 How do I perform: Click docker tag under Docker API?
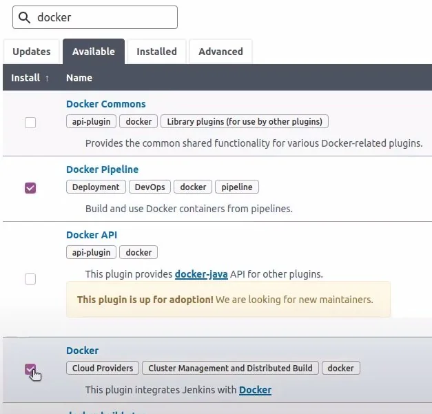(138, 252)
